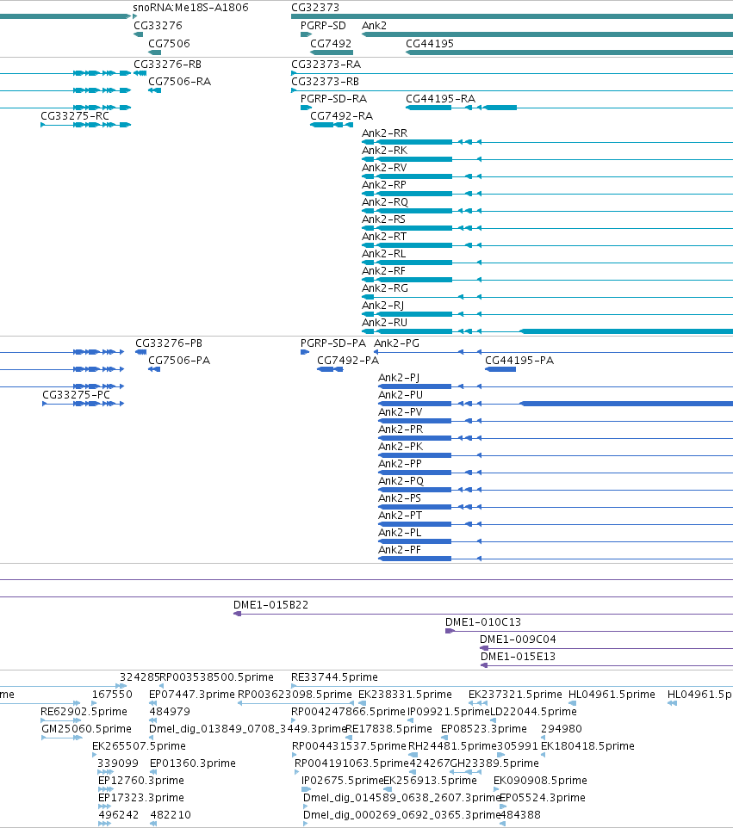The width and height of the screenshot is (733, 828).
Task: Click the Ank2-RF transcript label
Action: [x=383, y=271]
